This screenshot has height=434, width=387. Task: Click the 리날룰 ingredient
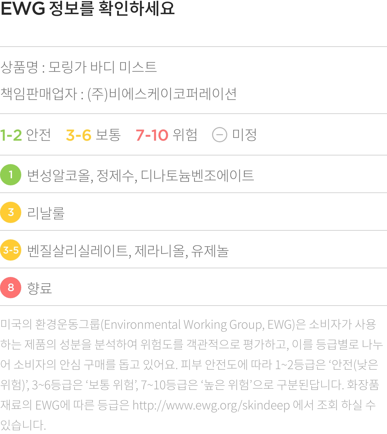click(x=46, y=213)
